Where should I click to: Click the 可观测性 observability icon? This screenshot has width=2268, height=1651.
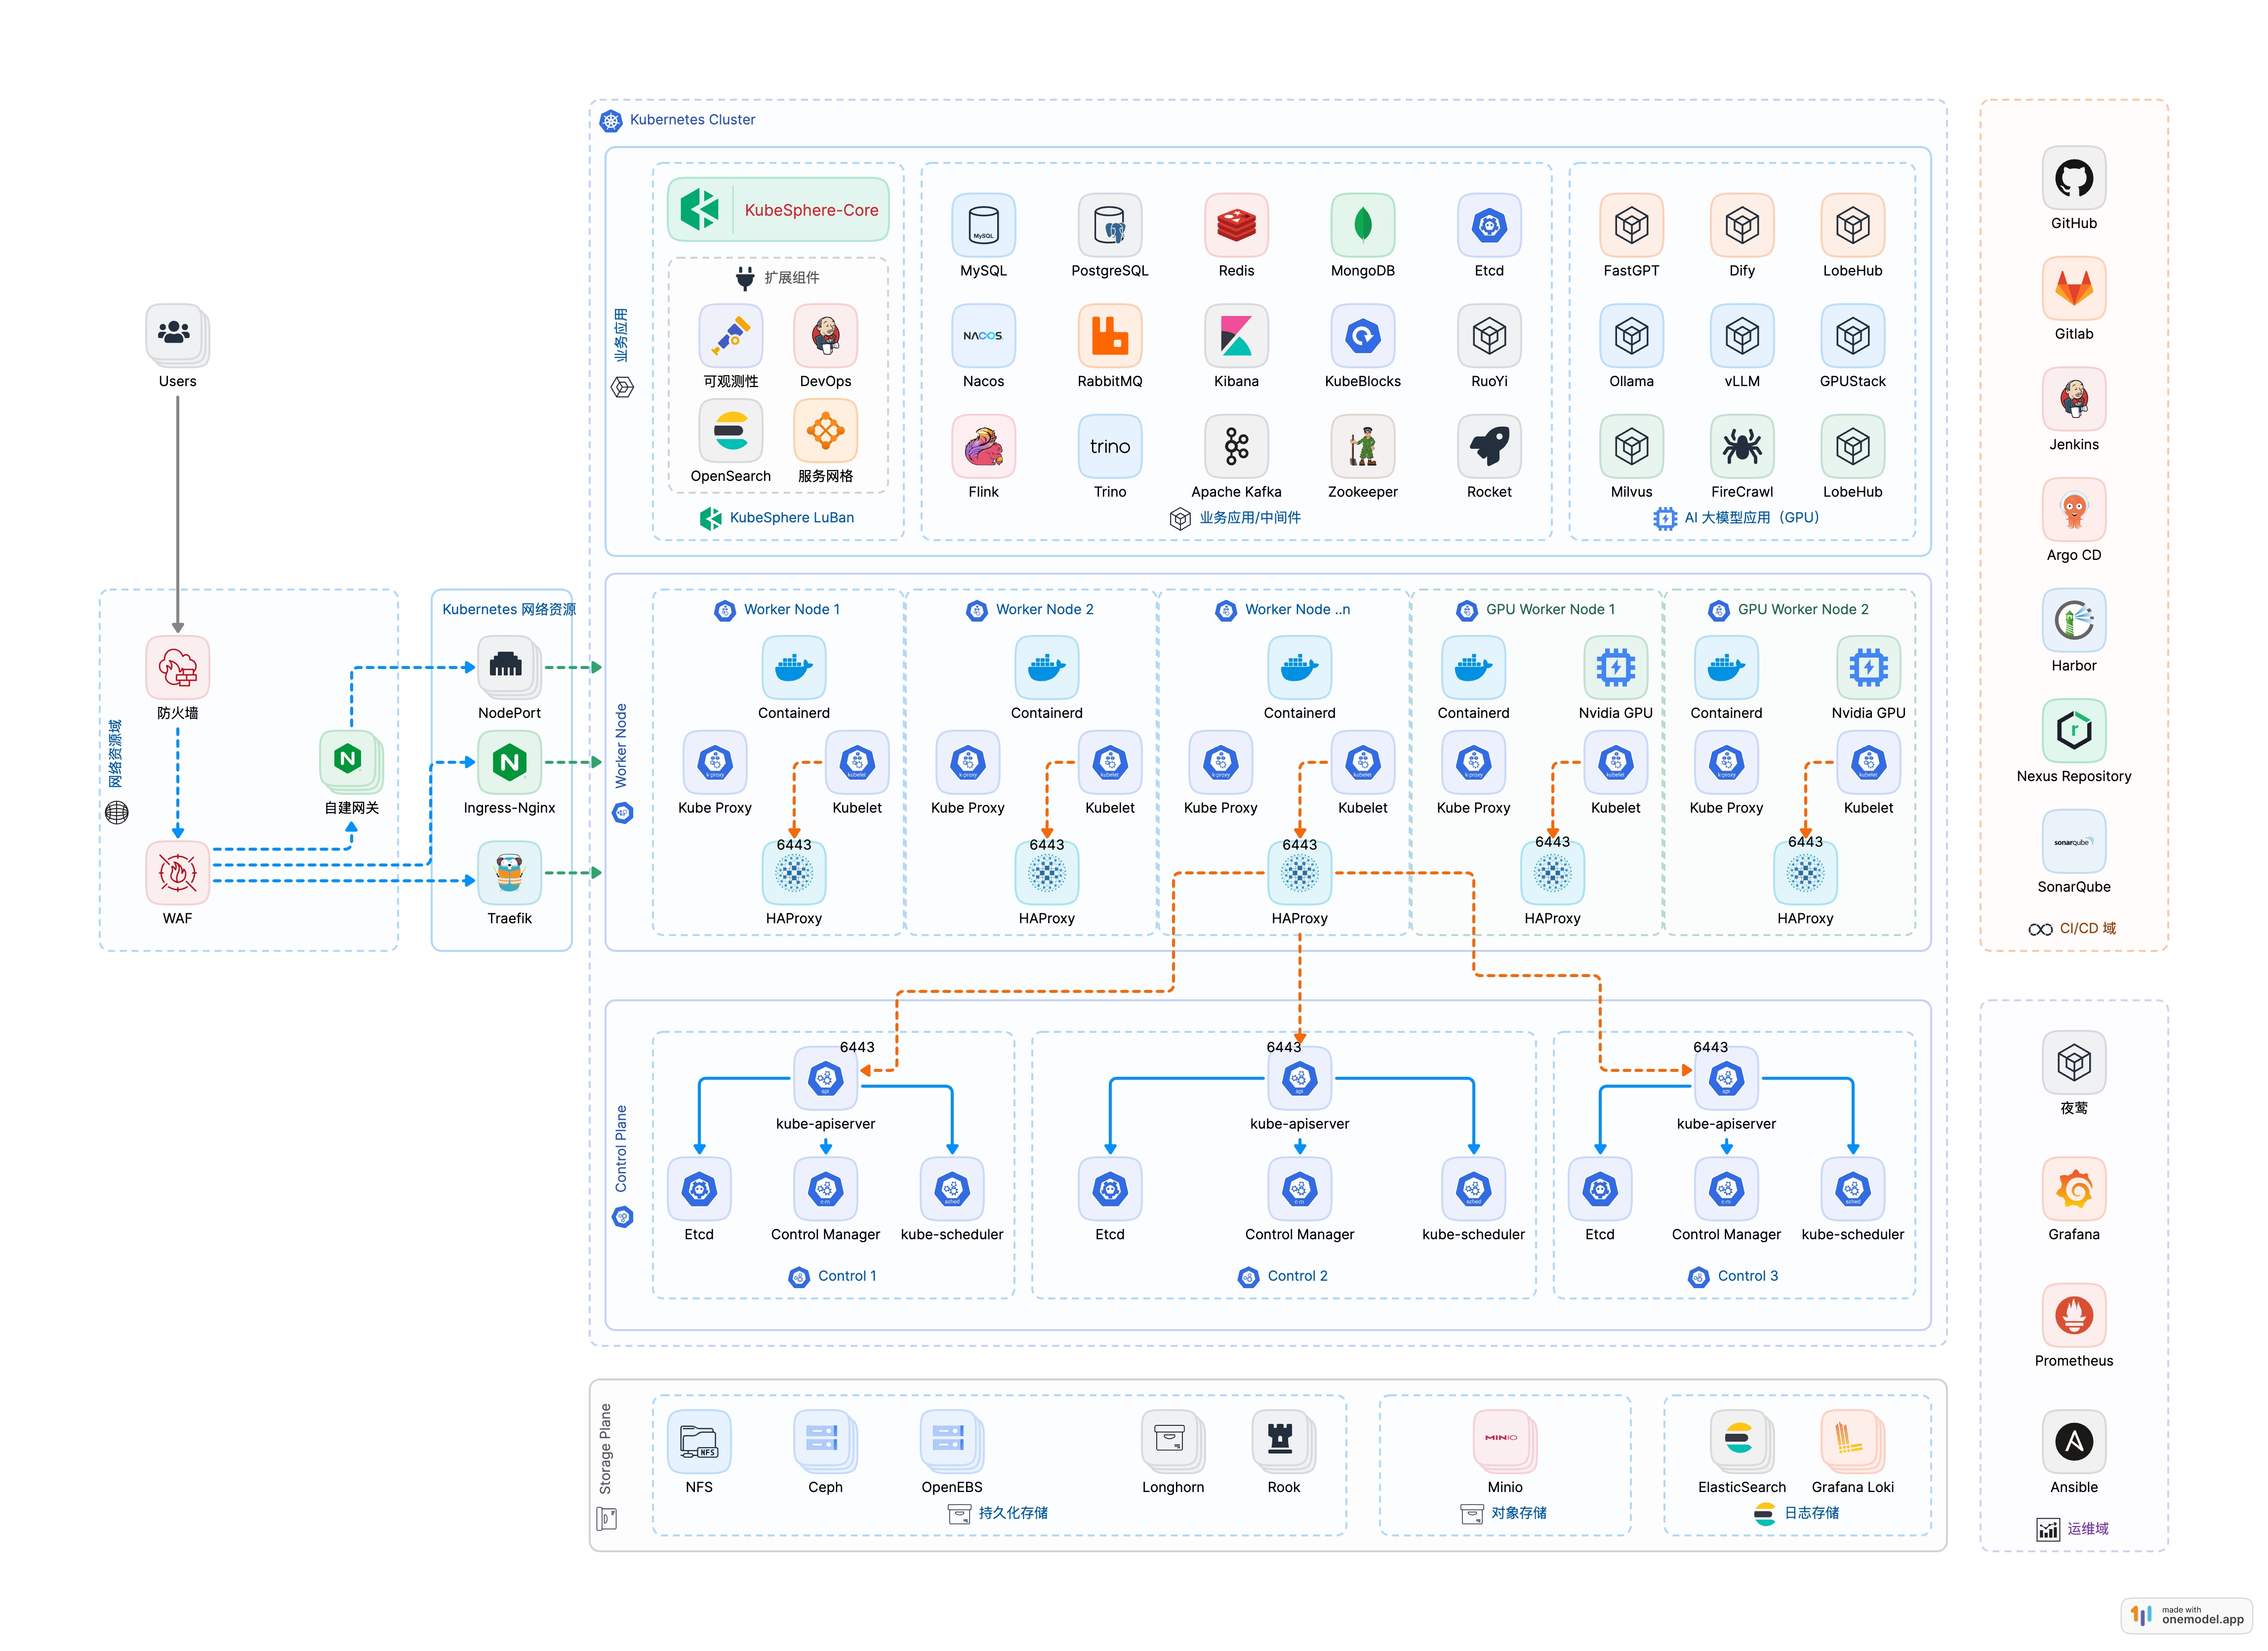click(x=731, y=335)
